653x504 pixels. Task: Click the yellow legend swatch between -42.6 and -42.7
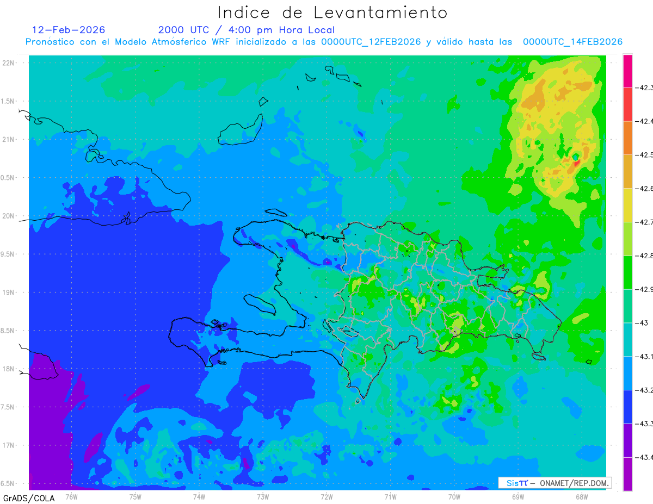click(x=627, y=205)
